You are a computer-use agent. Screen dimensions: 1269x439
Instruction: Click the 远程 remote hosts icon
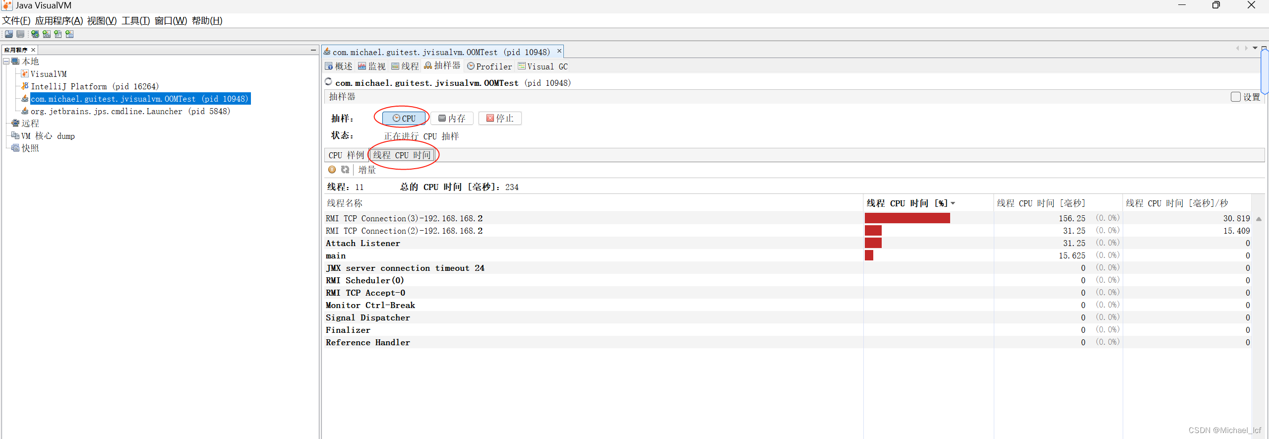click(15, 124)
